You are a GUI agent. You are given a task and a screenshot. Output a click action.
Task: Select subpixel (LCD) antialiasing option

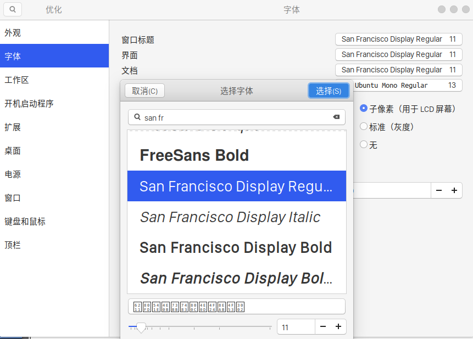point(364,109)
